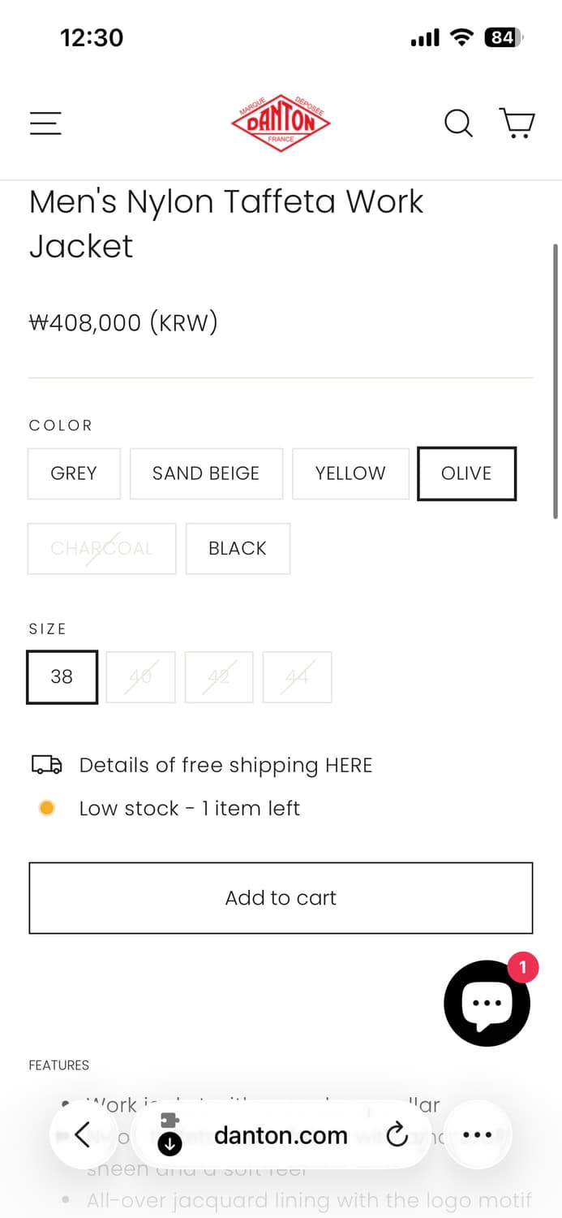This screenshot has height=1218, width=562.
Task: Select size 38
Action: pos(62,677)
